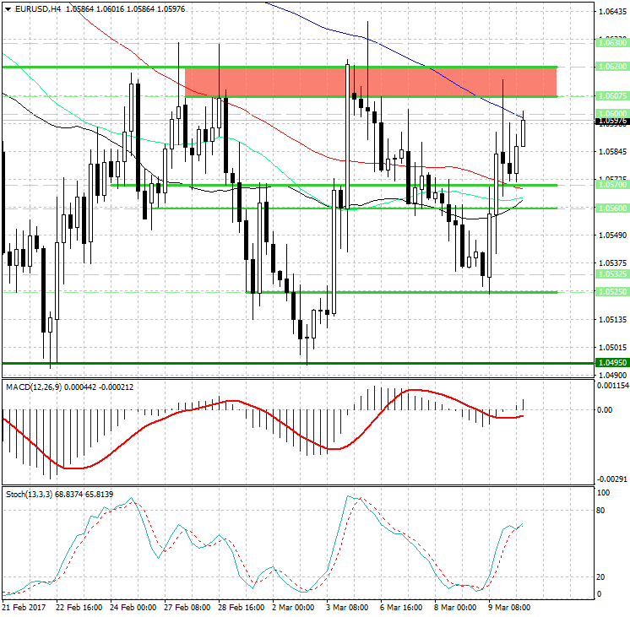Select the MACD(12,26,9) indicator label
The width and height of the screenshot is (630, 617).
(x=34, y=387)
